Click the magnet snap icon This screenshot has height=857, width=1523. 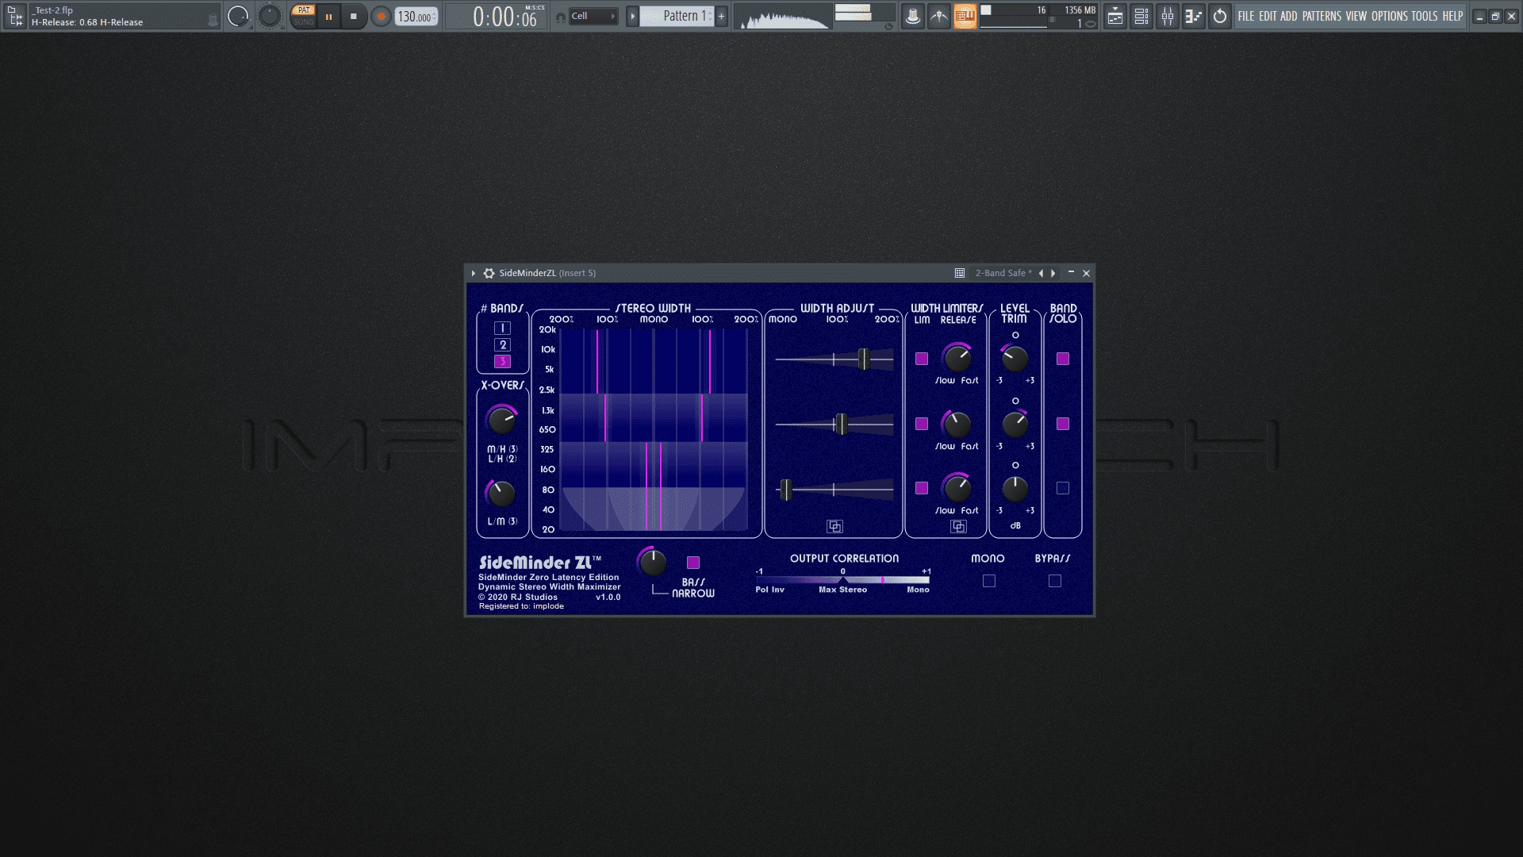560,17
